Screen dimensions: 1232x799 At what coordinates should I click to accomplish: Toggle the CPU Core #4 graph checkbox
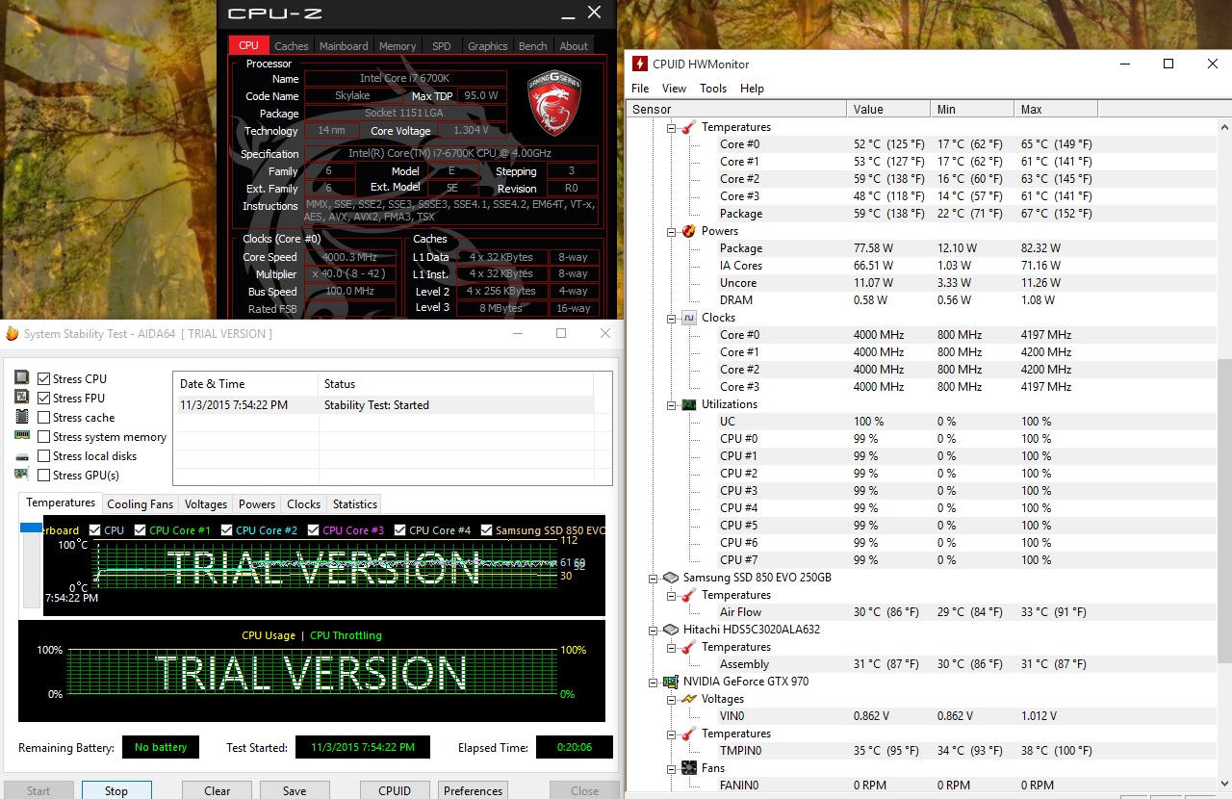point(400,530)
